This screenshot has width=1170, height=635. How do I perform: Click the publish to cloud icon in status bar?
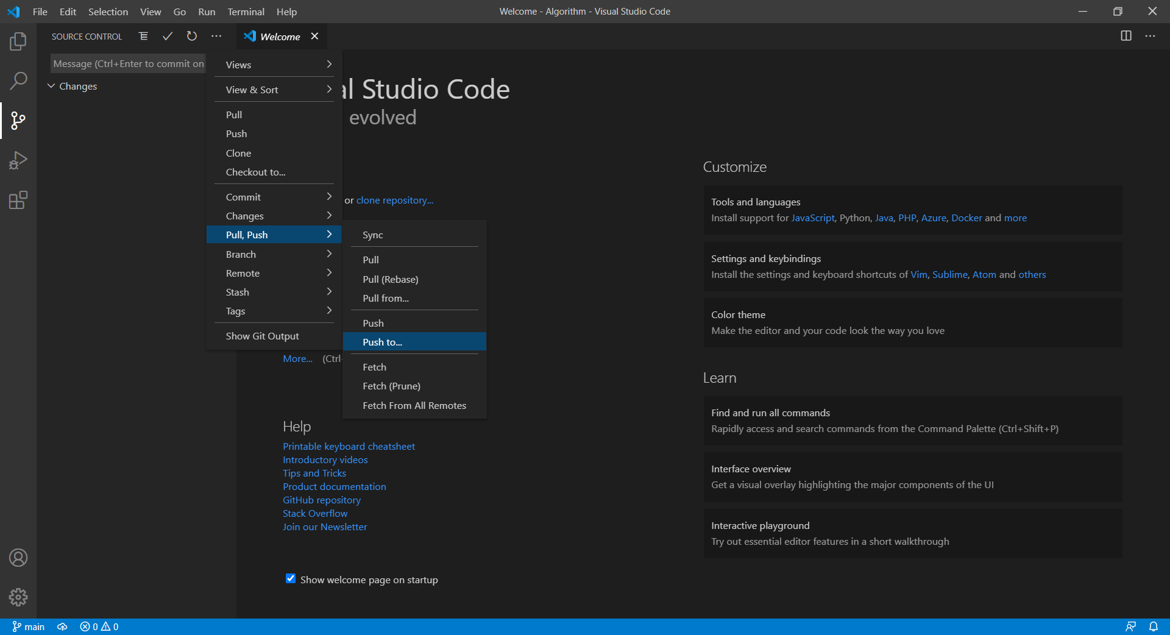(x=62, y=626)
